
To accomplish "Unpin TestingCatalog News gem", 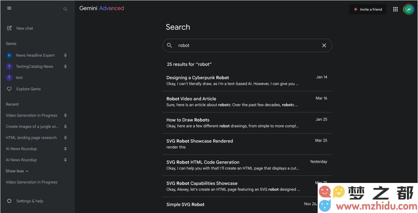I will pos(65,66).
